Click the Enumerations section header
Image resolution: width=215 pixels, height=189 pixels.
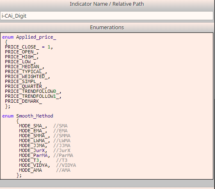point(107,28)
